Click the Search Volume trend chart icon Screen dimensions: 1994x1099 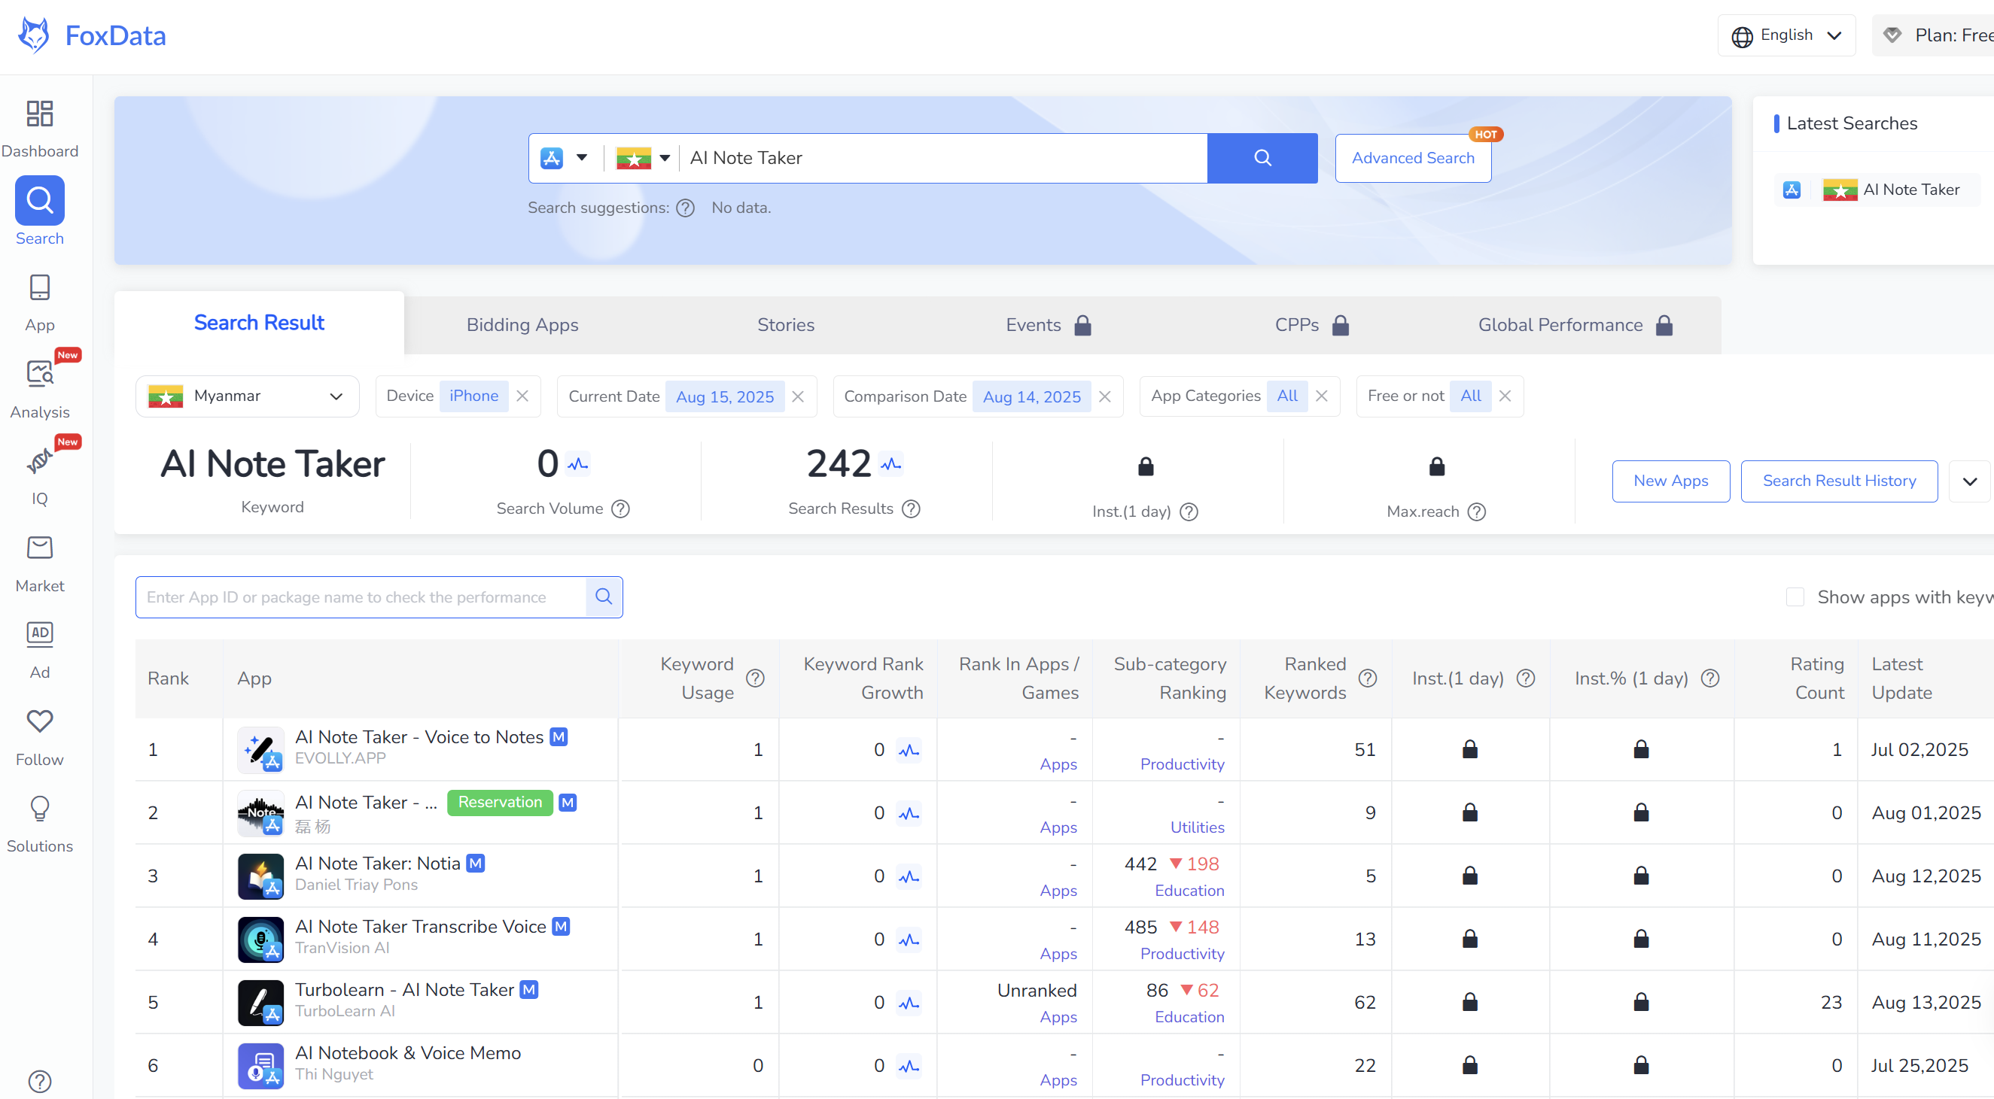(x=577, y=464)
